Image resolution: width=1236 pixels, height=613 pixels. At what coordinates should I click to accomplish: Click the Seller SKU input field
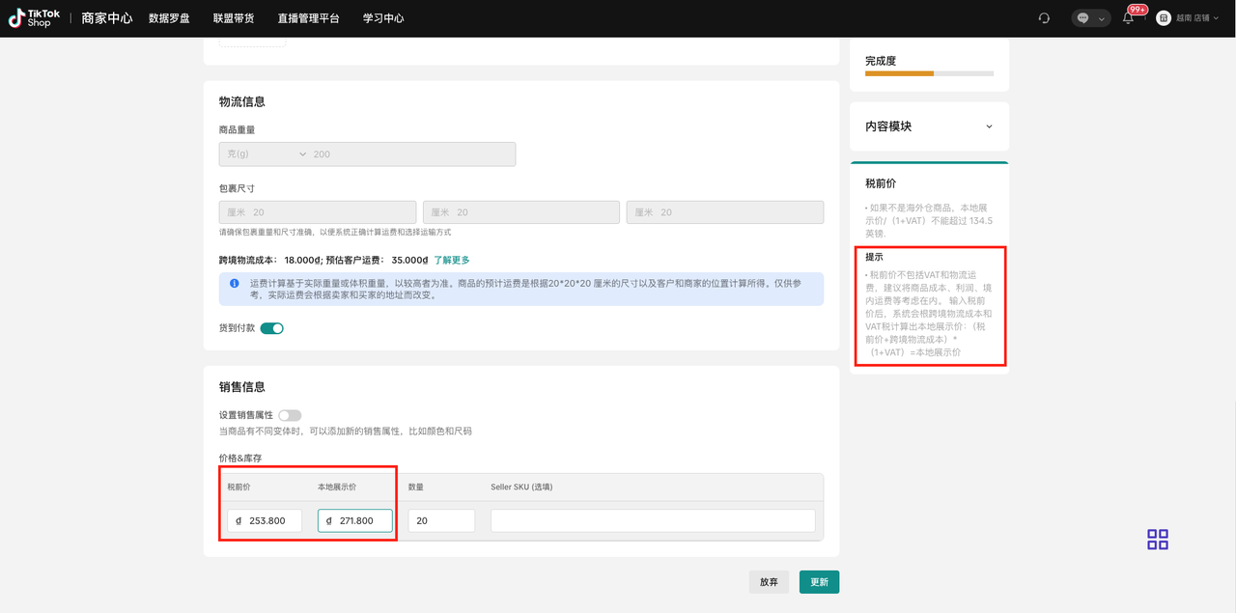point(653,520)
